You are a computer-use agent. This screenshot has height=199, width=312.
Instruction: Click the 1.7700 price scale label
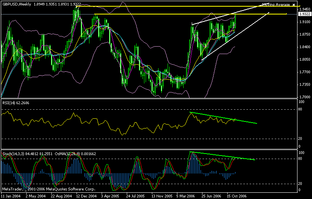pos(305,72)
